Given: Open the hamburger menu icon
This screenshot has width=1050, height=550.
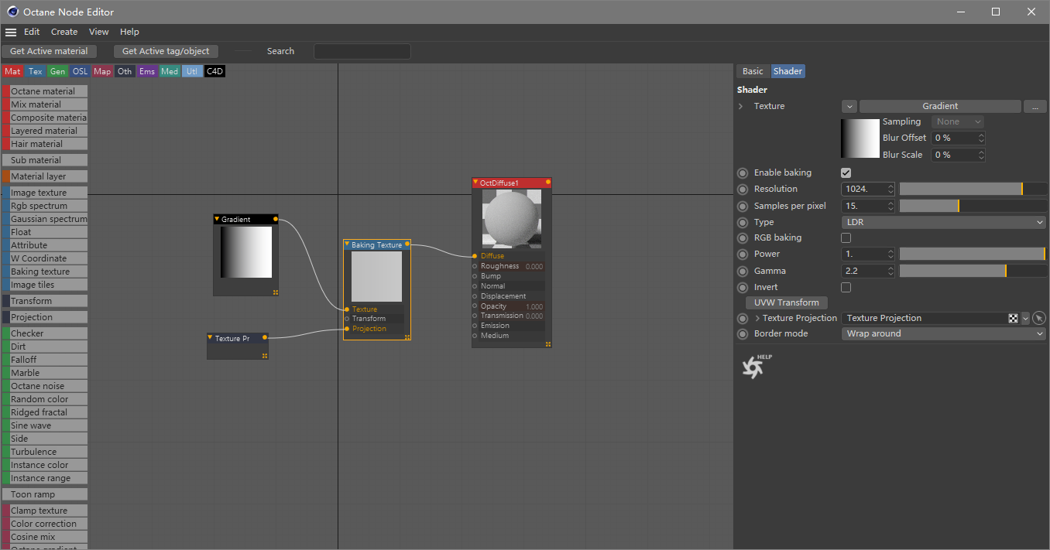Looking at the screenshot, I should (x=11, y=32).
